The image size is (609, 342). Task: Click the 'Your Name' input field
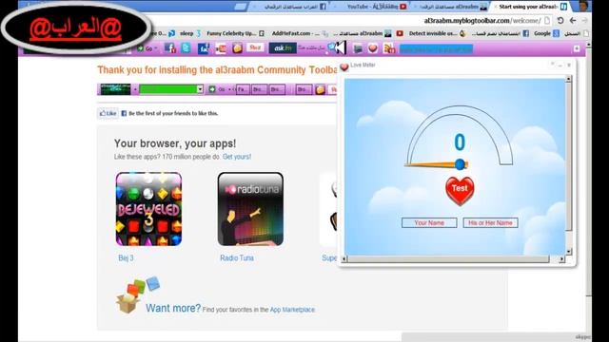click(x=429, y=223)
